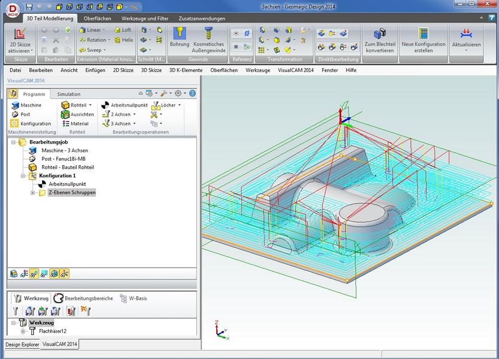
Task: Toggle the third highlighted icon below the job tree
Action: [34, 274]
